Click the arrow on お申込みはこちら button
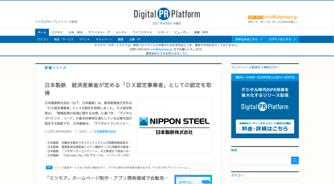This screenshot has width=334, height=184. (261, 39)
